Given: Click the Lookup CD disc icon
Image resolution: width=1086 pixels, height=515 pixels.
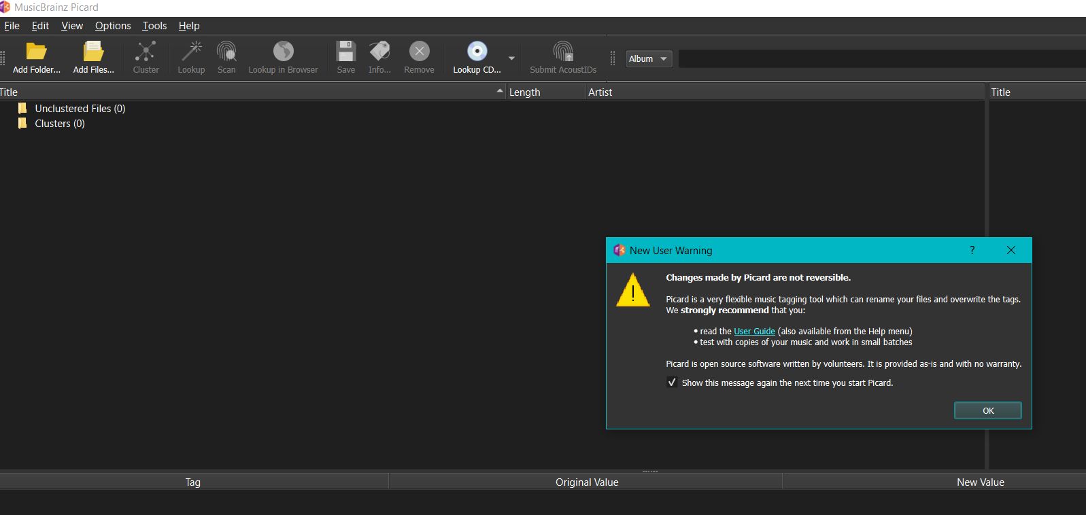Looking at the screenshot, I should 477,52.
